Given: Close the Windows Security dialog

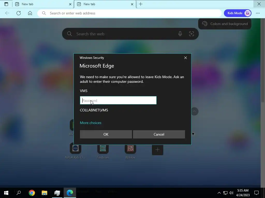Looking at the screenshot, I should 185,58.
